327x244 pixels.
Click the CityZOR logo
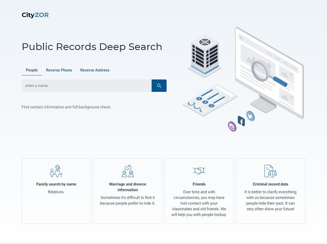click(x=35, y=15)
